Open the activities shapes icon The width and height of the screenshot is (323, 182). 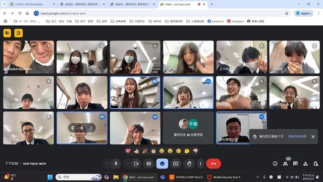tap(305, 164)
